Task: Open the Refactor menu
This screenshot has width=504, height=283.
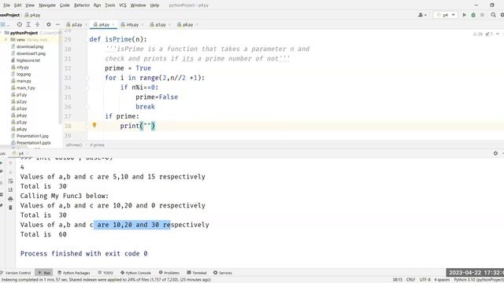Action: tap(82, 6)
